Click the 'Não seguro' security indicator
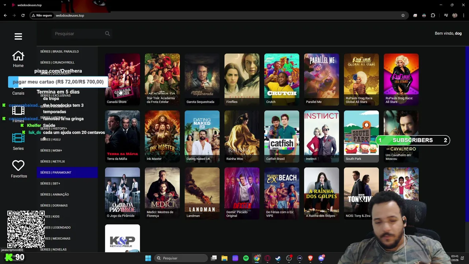Screen dimensions: 469x264 click(42, 15)
